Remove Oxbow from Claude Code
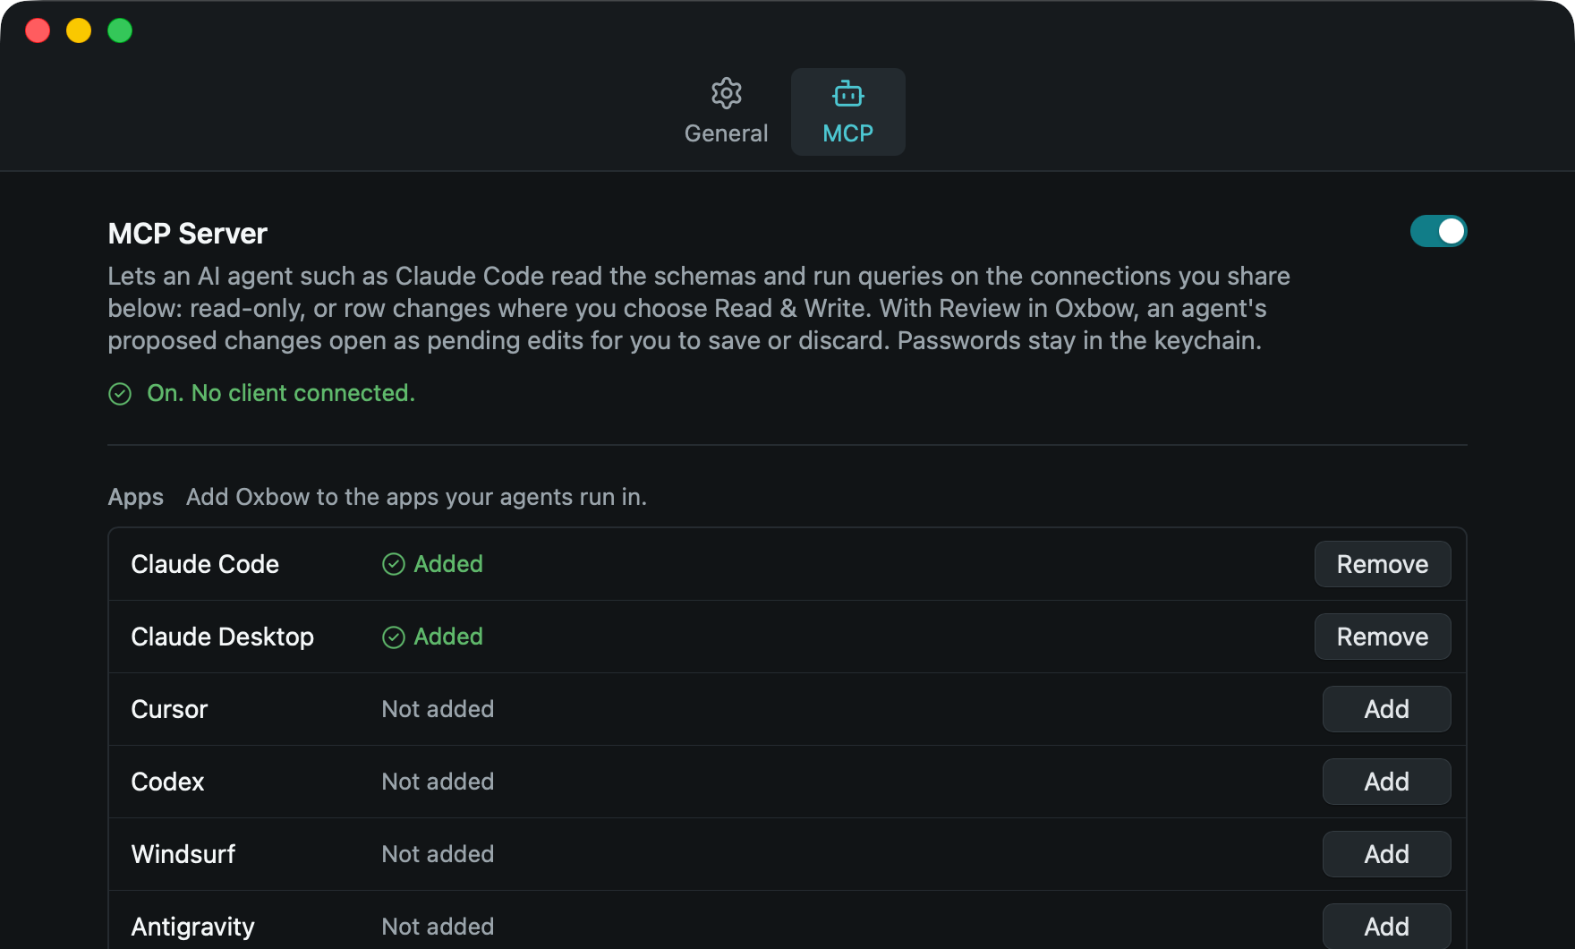The image size is (1575, 949). (x=1382, y=564)
